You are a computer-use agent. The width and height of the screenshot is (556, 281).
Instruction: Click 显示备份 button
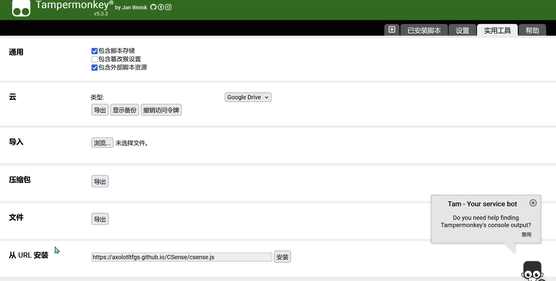pos(125,110)
